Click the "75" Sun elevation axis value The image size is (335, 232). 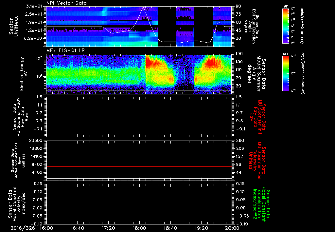coord(238,14)
